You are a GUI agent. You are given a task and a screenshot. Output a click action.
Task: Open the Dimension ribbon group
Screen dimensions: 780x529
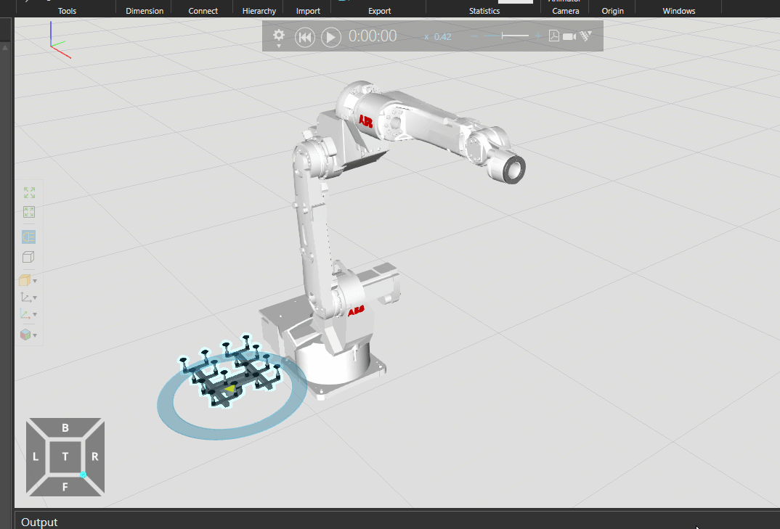(145, 11)
